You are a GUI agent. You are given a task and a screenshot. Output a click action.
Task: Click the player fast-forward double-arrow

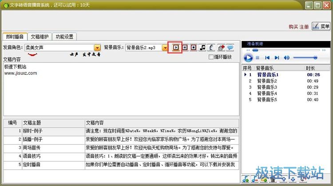[324, 50]
